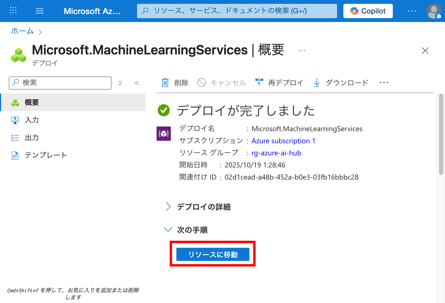Open Azure subscription 1 link
Viewport: 445px width, 303px height.
(283, 141)
